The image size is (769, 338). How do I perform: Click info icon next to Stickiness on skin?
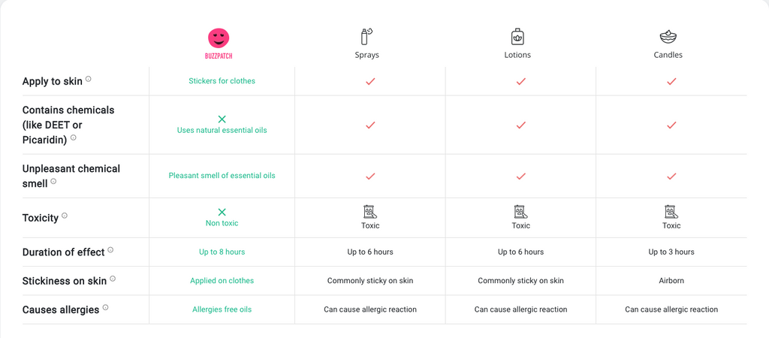[113, 279]
